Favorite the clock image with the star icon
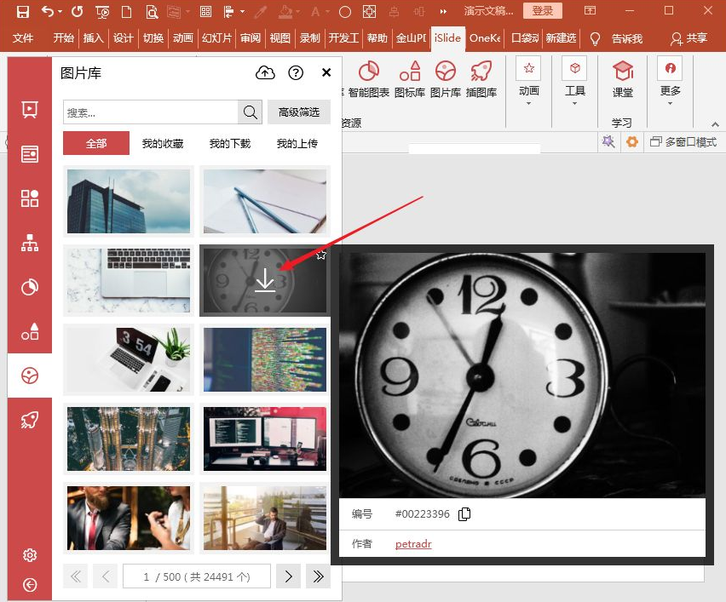The image size is (726, 602). coord(321,254)
